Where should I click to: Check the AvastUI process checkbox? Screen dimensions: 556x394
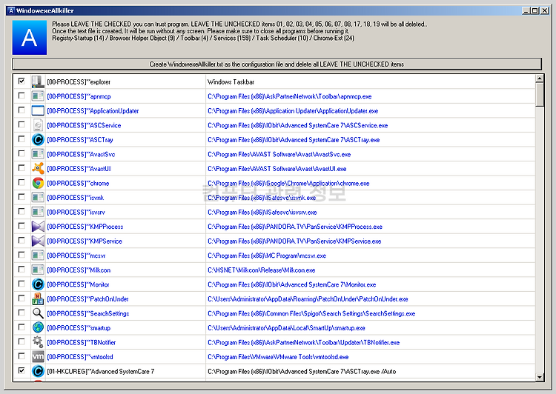coord(21,168)
